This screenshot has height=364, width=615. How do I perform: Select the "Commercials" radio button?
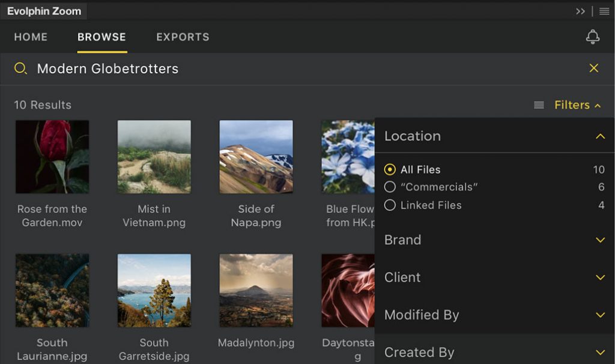click(x=390, y=187)
